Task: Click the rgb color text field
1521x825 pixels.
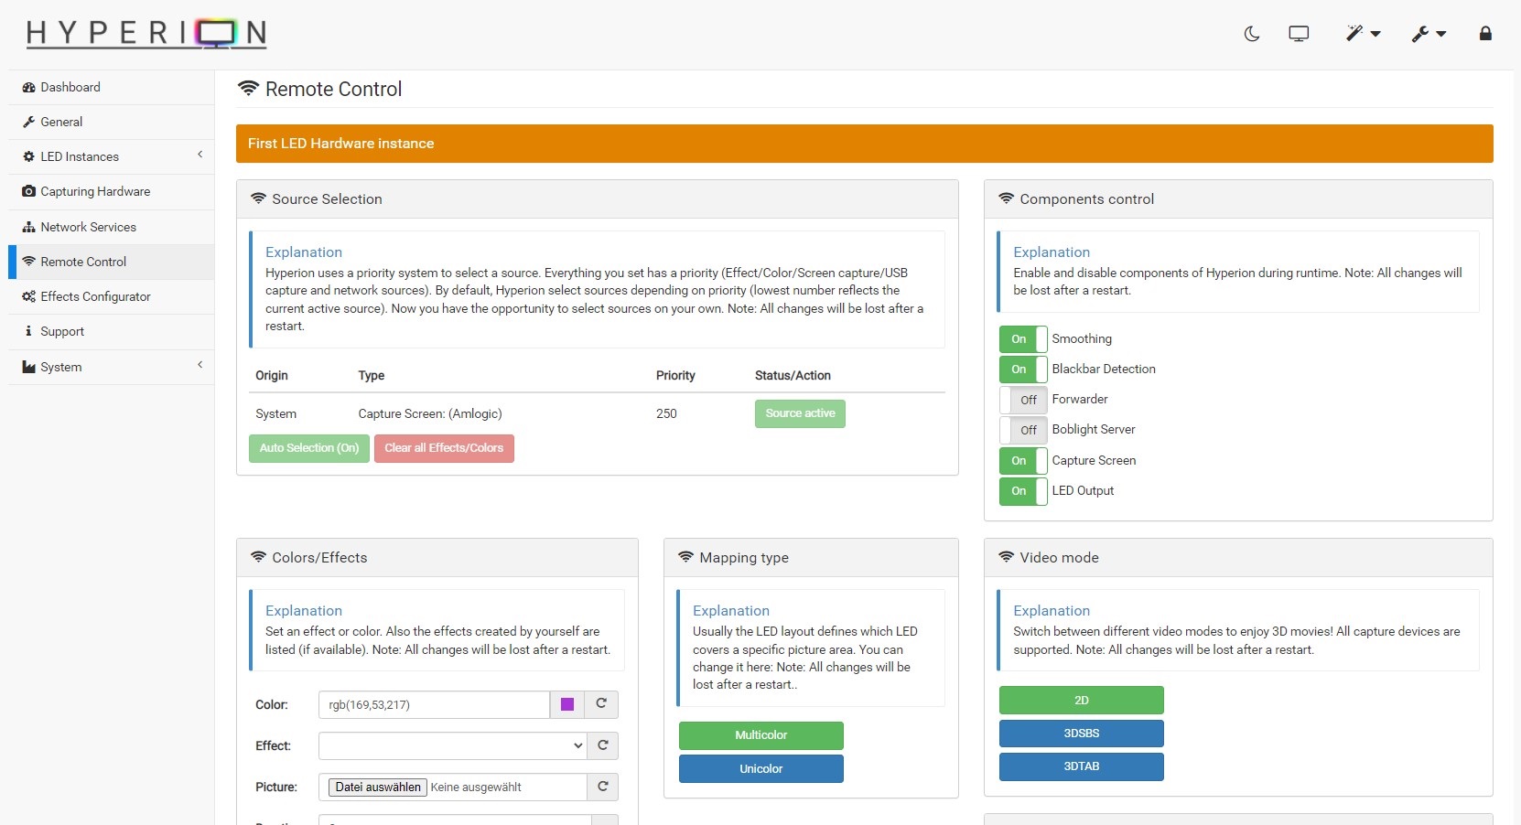Action: (434, 704)
